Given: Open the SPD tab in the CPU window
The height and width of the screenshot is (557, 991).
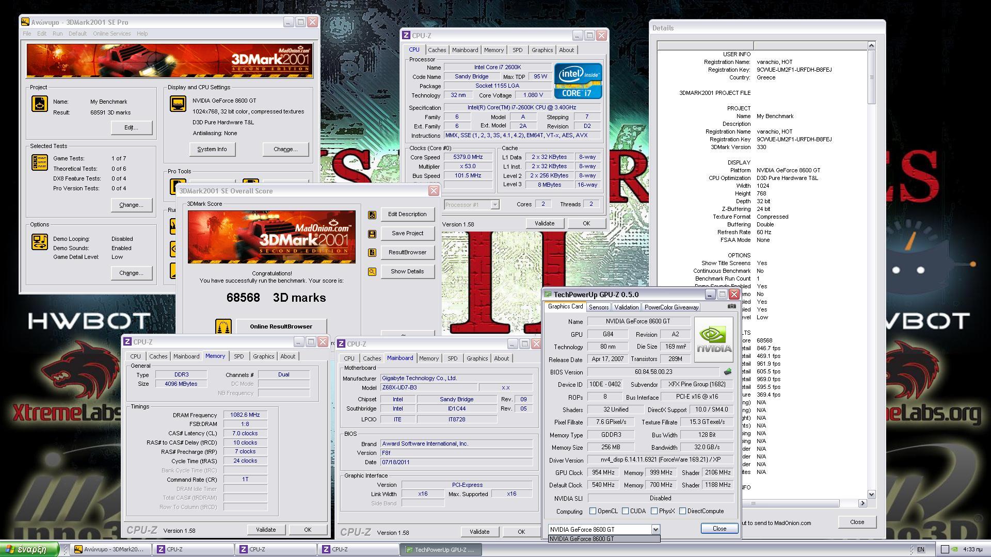Looking at the screenshot, I should (x=517, y=50).
